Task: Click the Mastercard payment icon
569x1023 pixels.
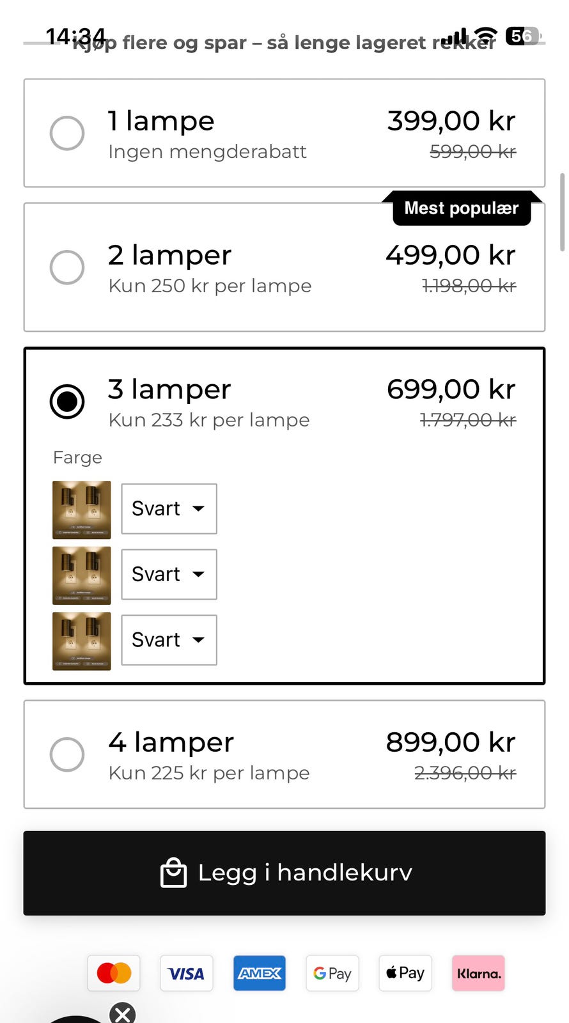Action: pos(114,973)
